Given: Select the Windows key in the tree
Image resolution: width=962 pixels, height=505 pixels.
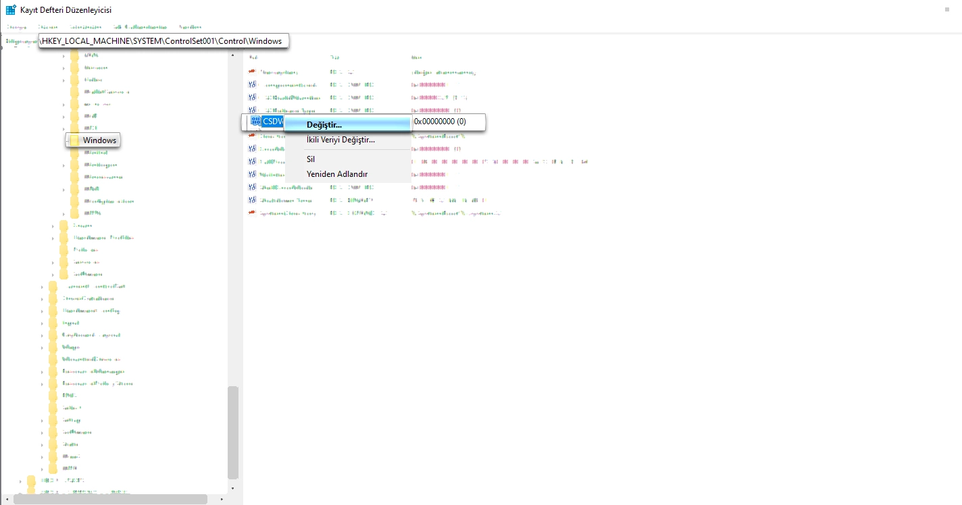Looking at the screenshot, I should pos(99,140).
